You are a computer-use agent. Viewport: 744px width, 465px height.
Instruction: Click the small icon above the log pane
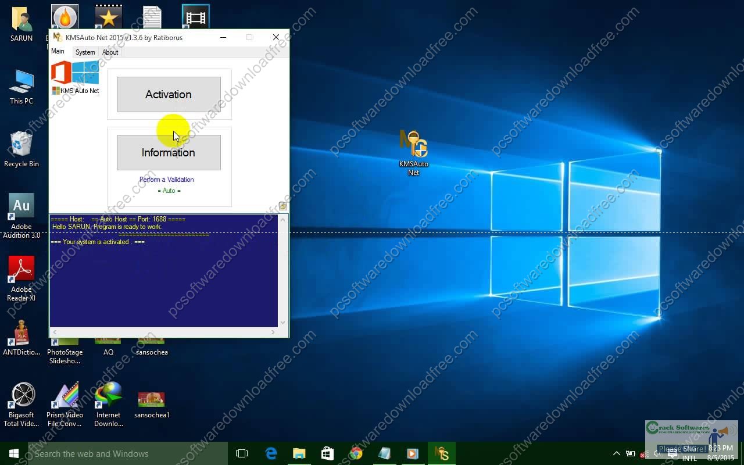(282, 206)
